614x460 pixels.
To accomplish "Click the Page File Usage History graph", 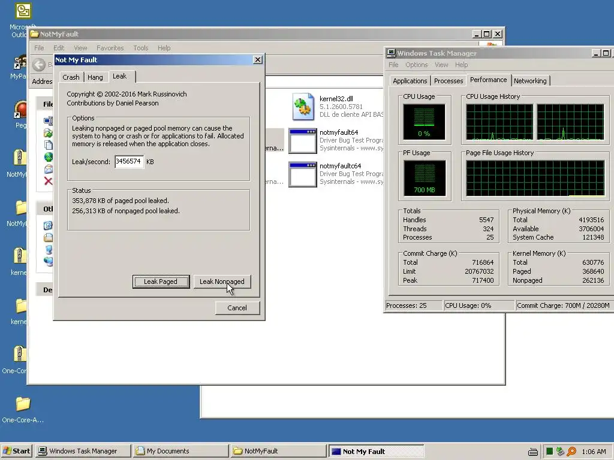I will click(535, 178).
